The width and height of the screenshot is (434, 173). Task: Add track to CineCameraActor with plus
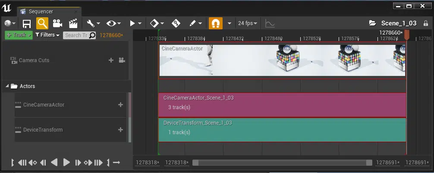tap(120, 104)
